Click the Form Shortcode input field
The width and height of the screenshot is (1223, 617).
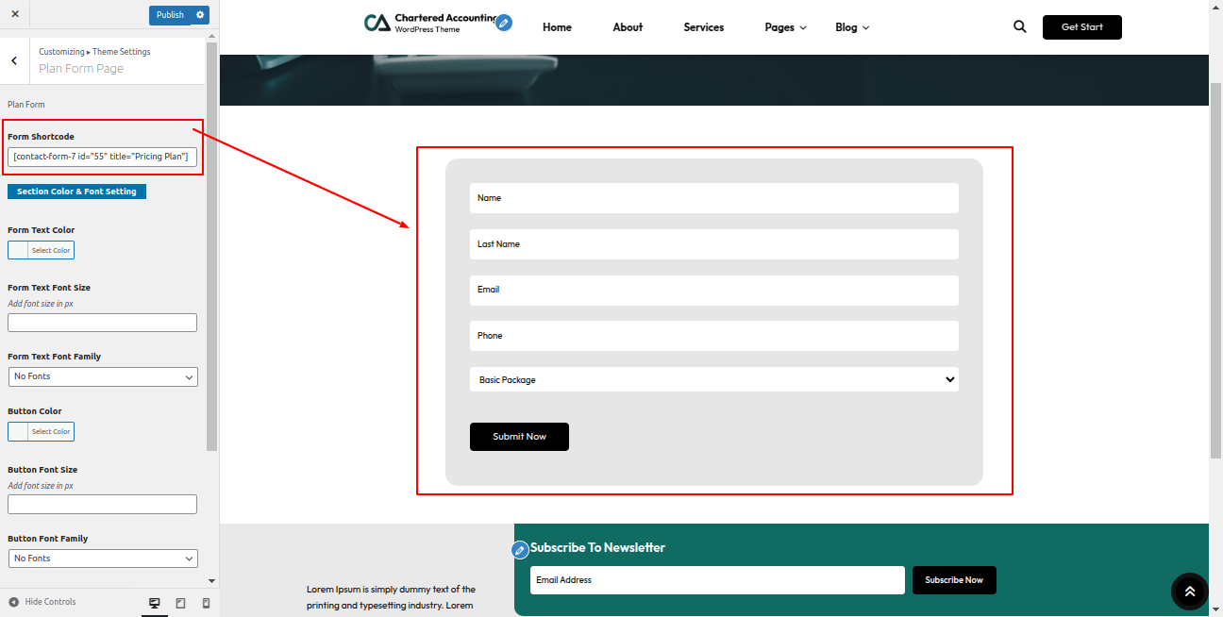pyautogui.click(x=102, y=157)
